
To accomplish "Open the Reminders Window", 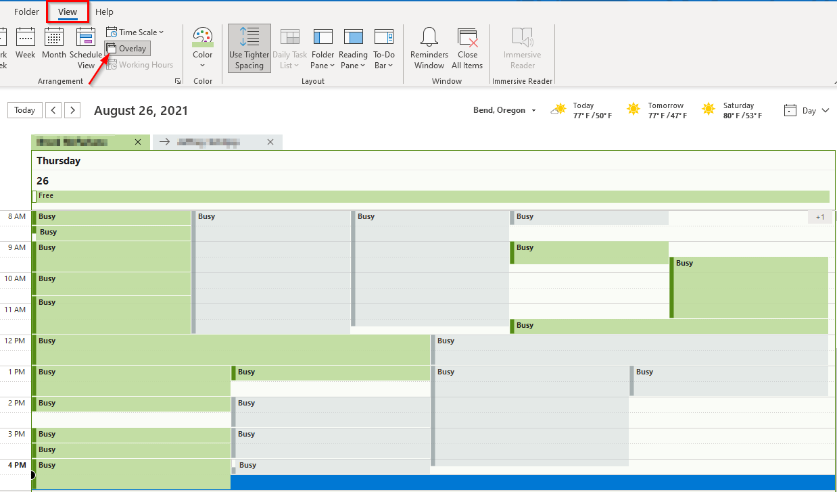I will coord(429,49).
